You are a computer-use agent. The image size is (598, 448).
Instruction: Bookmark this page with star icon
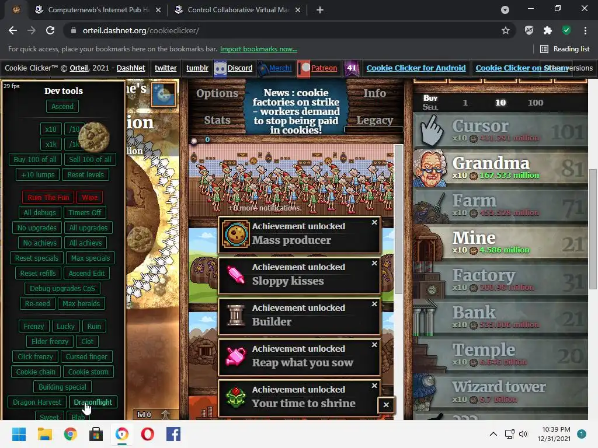(x=505, y=30)
